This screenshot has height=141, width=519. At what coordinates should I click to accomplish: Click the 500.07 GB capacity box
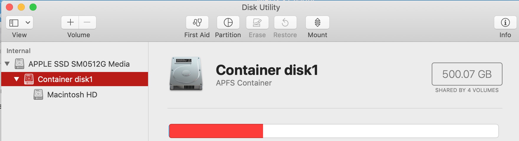coord(467,74)
